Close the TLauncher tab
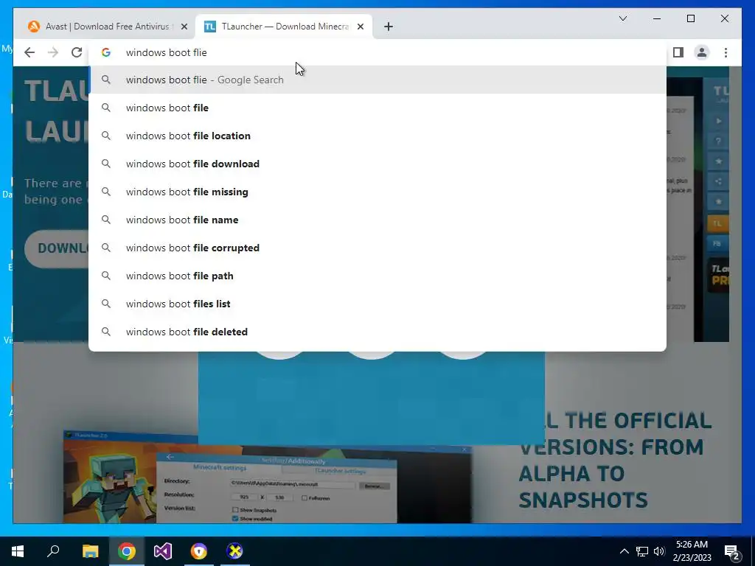 click(360, 27)
